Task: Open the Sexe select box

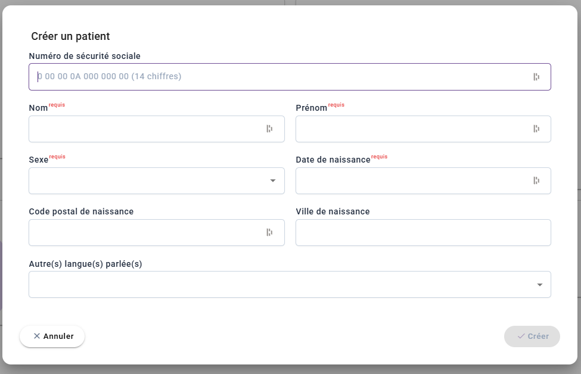Action: [149, 180]
